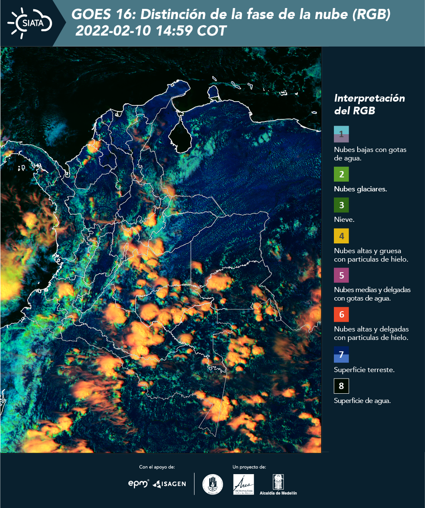Select the yellow swatch numbered 4
This screenshot has height=508, width=425.
341,236
